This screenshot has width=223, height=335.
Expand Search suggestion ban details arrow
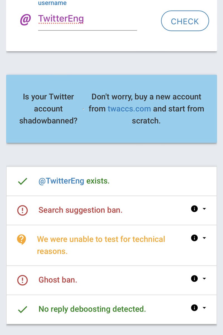tap(204, 209)
